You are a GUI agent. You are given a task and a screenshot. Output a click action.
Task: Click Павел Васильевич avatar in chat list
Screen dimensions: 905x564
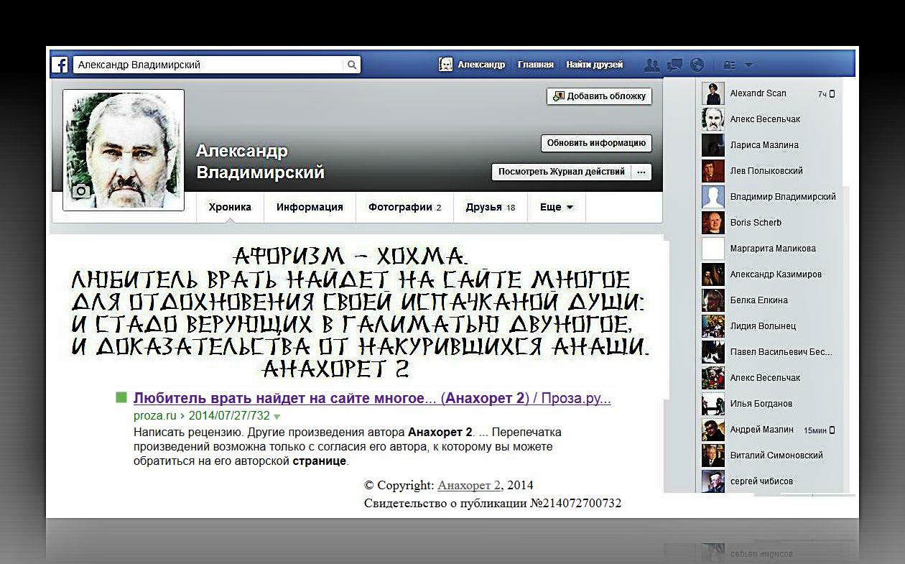(x=713, y=352)
